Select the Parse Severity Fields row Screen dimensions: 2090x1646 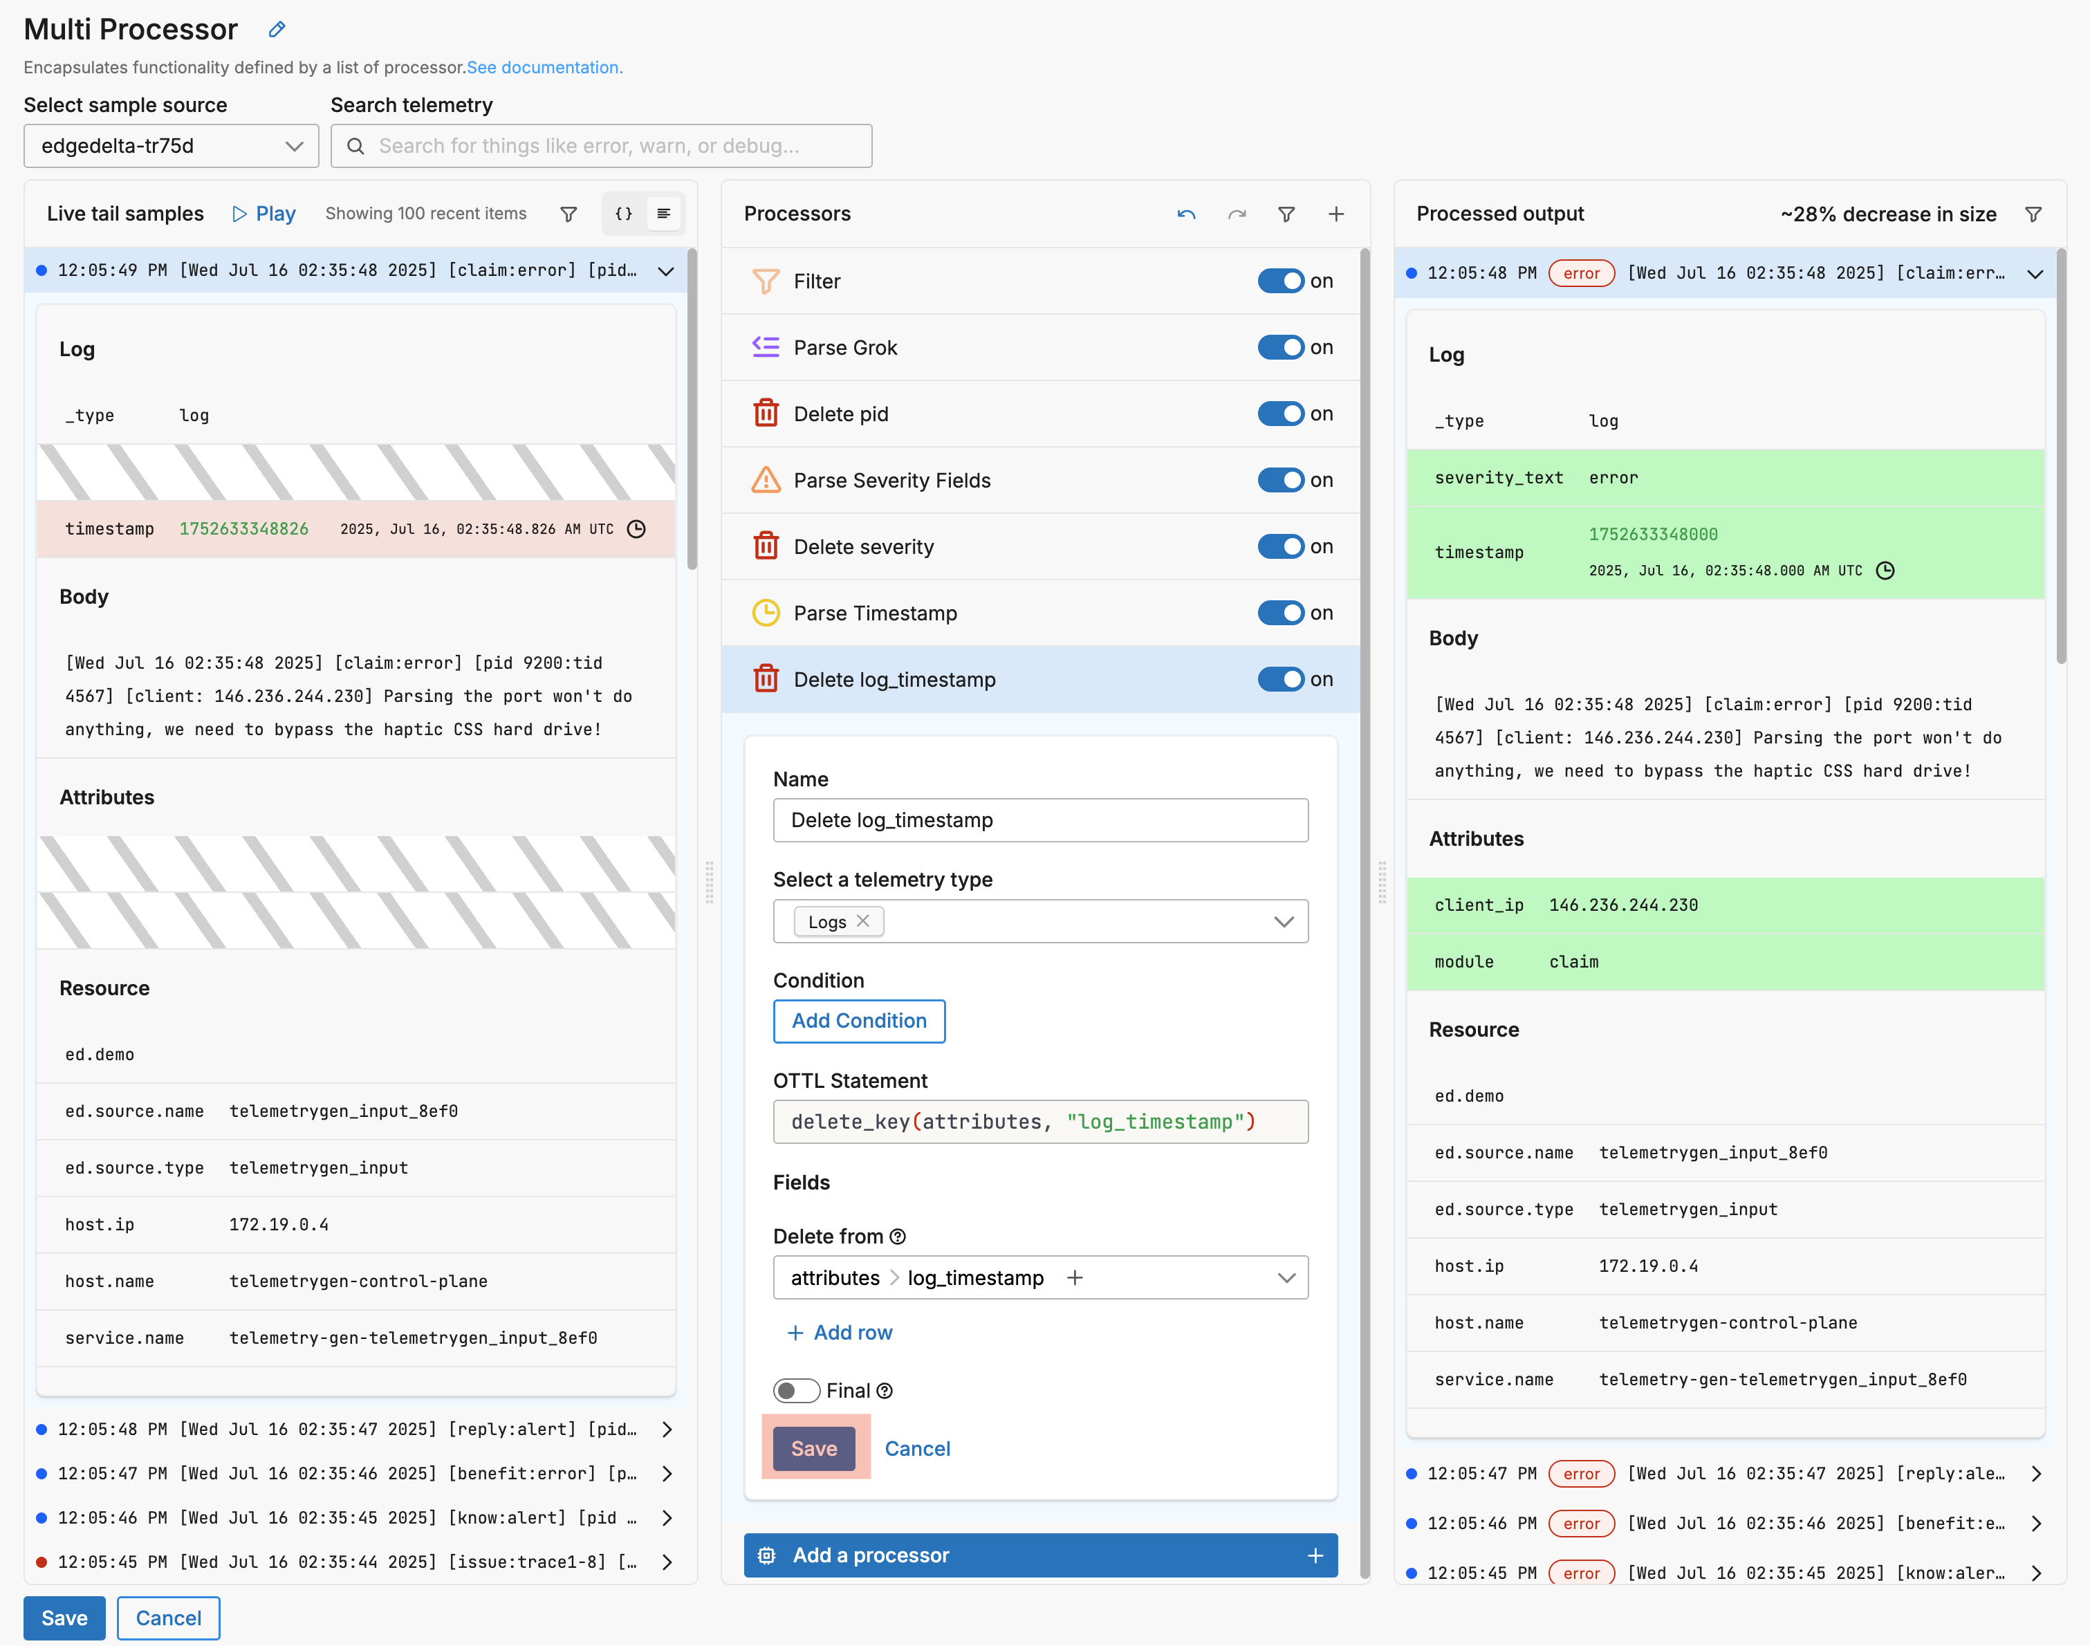pos(1041,480)
